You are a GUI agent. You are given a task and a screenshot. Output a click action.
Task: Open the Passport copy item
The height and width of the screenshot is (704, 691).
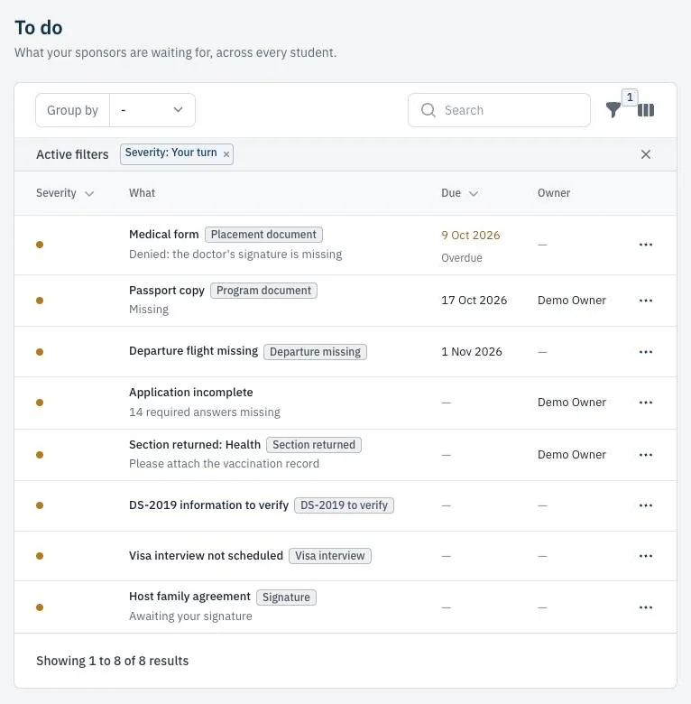(x=167, y=291)
